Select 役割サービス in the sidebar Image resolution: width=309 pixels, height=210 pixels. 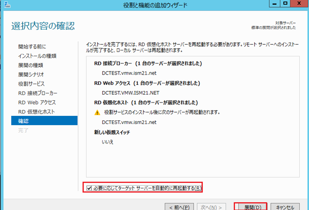point(31,84)
